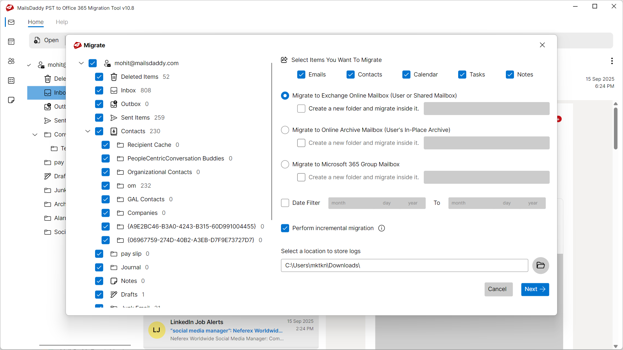623x350 pixels.
Task: Collapse the mohit@mailsdaddy.com tree in Migrate dialog
Action: coord(81,63)
